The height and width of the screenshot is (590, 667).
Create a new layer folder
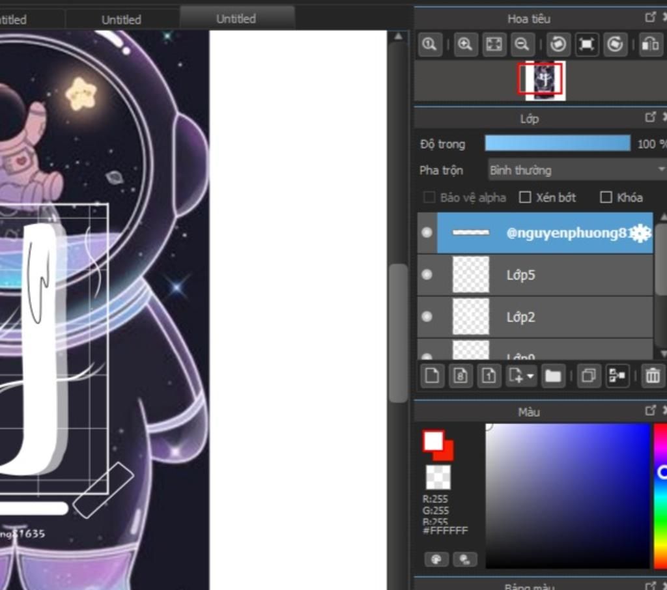552,376
